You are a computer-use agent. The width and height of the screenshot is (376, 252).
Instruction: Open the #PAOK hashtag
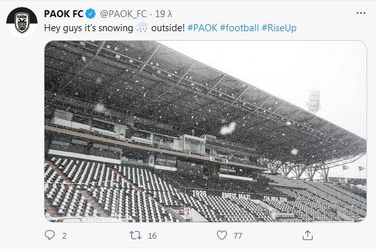[202, 28]
